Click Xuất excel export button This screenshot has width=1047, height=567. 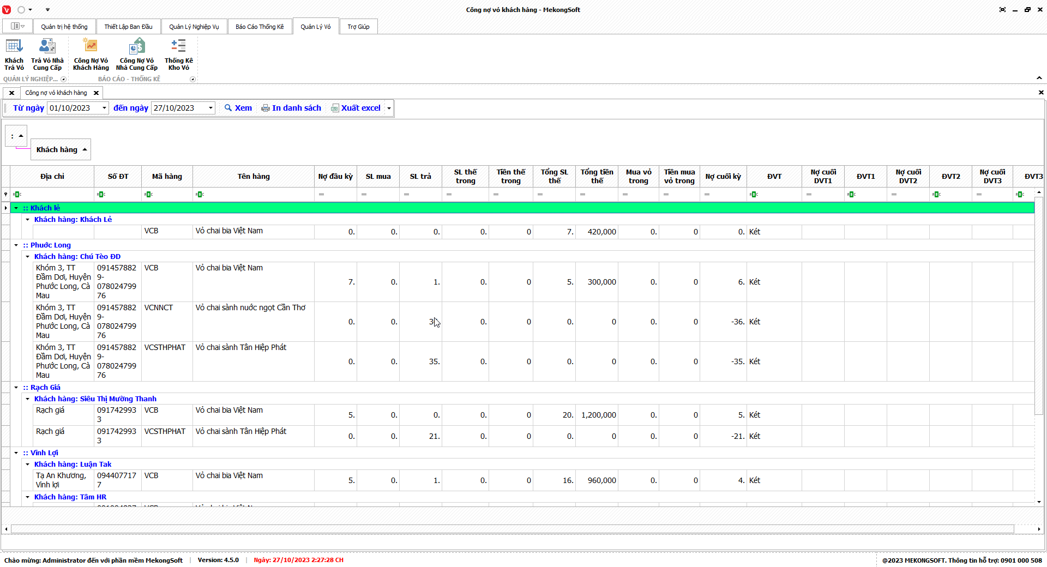[x=356, y=108]
